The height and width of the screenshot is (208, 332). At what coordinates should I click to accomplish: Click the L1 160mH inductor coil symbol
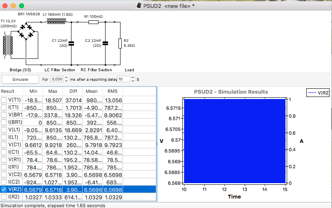[x=56, y=21]
